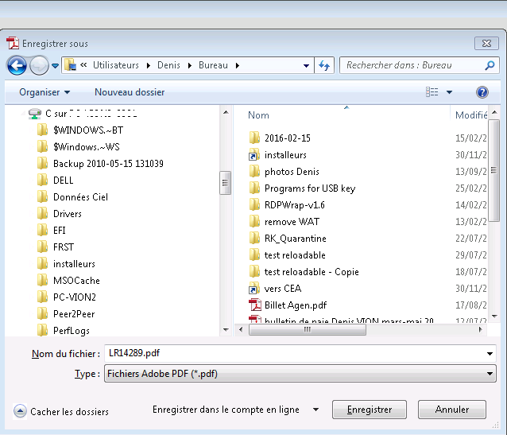
Task: Click remove WAT folder icon
Action: [254, 222]
